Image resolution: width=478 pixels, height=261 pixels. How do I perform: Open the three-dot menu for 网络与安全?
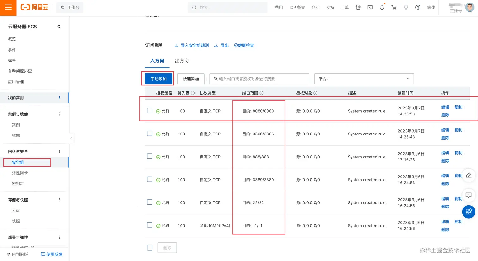[x=60, y=152]
